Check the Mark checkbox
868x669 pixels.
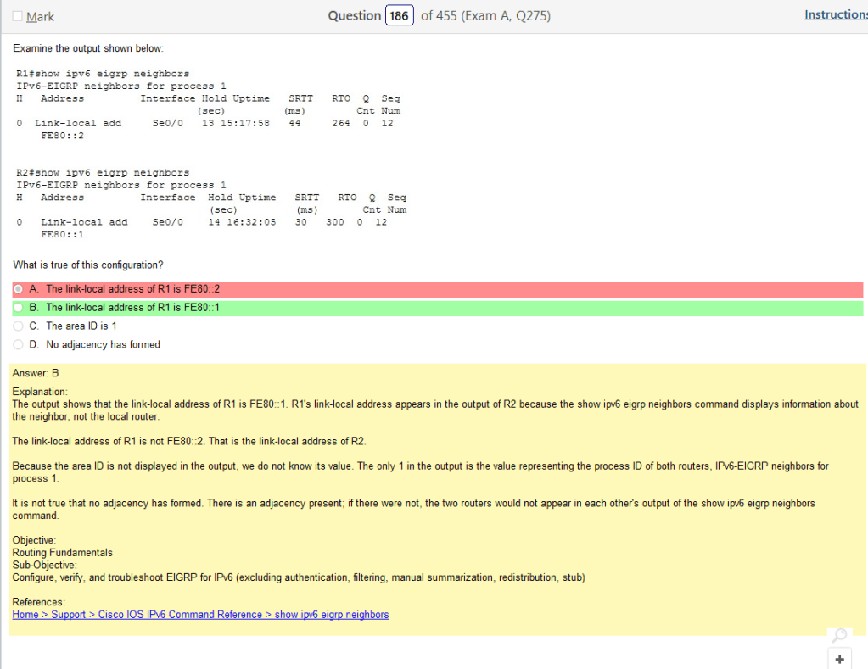(x=17, y=17)
